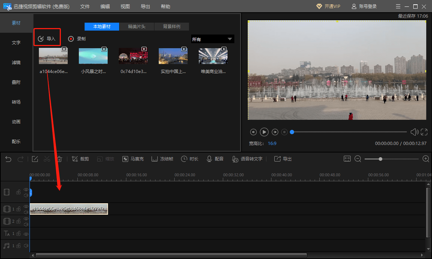
Task: Mute video track 1 with its speaker icon
Action: (x=26, y=212)
